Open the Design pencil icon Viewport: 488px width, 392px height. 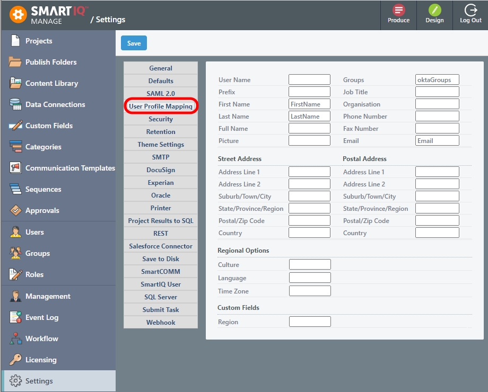[x=434, y=10]
